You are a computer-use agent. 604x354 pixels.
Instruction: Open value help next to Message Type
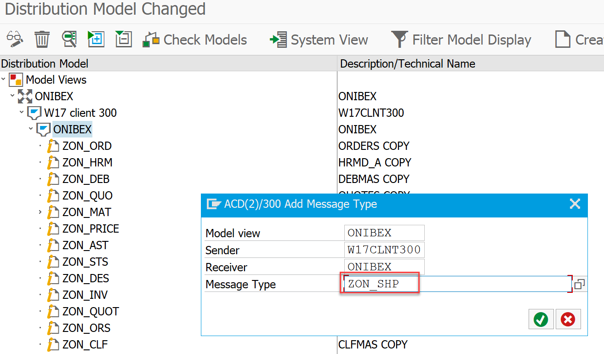(580, 284)
